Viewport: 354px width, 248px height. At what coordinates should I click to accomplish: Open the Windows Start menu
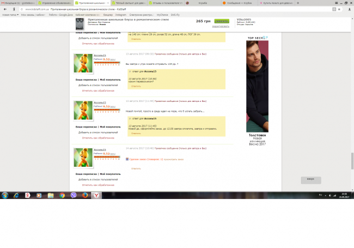click(x=5, y=195)
